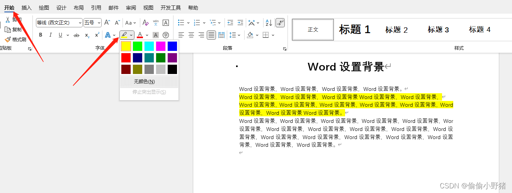Viewport: 512px width, 193px height.
Task: Center the paragraph
Action: pos(191,35)
